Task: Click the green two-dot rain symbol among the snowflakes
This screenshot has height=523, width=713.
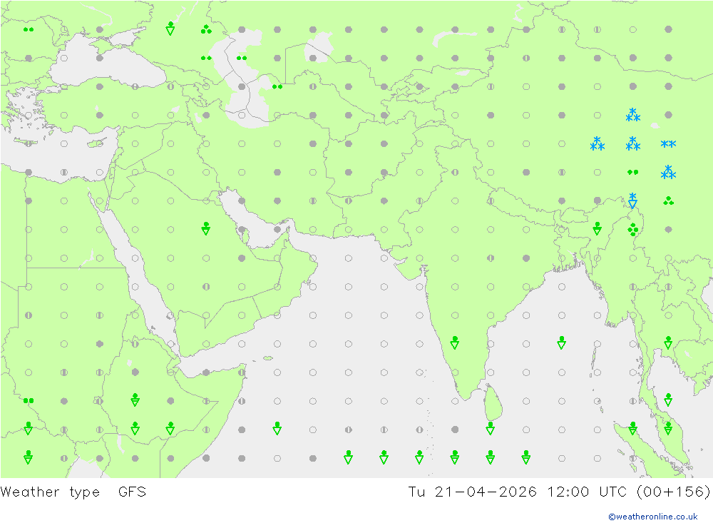Action: (632, 172)
